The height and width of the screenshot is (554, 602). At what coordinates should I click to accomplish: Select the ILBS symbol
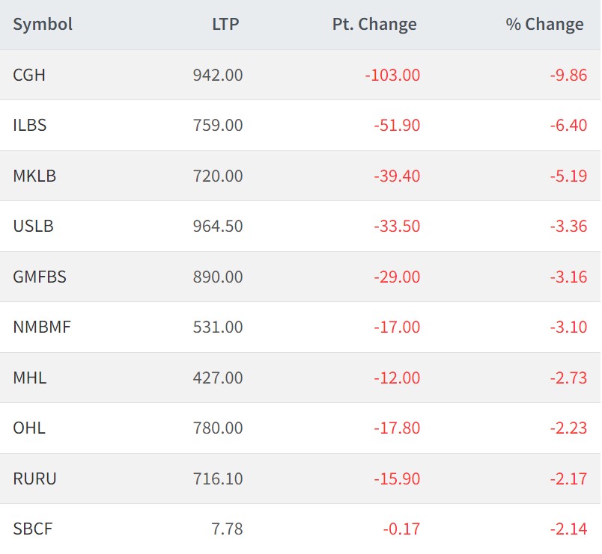pyautogui.click(x=30, y=125)
